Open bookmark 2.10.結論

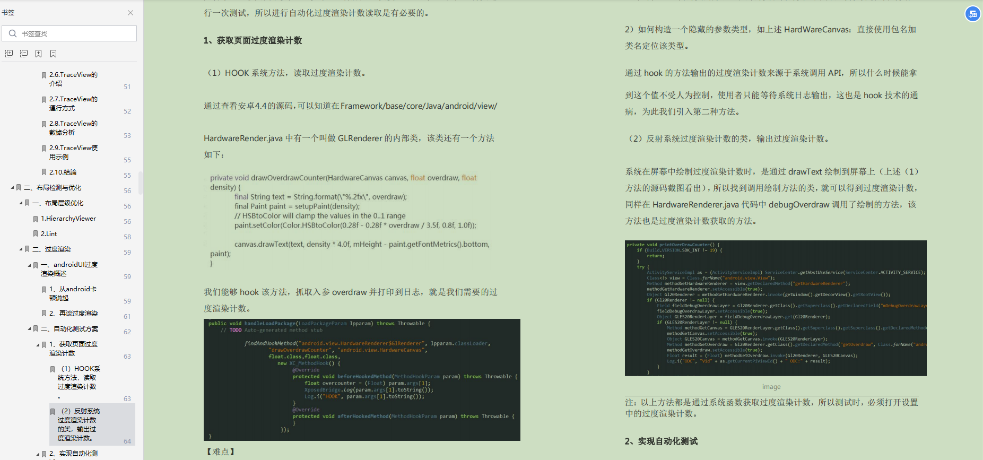click(x=63, y=172)
